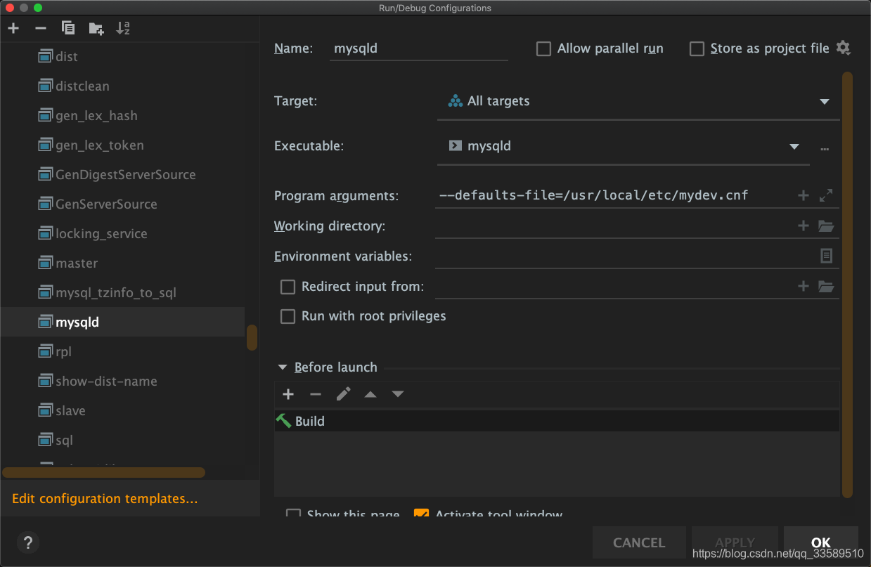871x567 pixels.
Task: Select slave configuration
Action: pos(70,410)
